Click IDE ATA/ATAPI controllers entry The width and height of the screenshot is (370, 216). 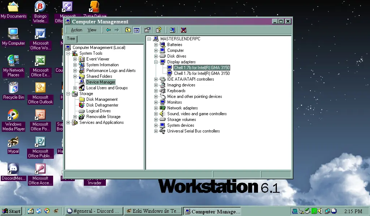[x=191, y=79]
